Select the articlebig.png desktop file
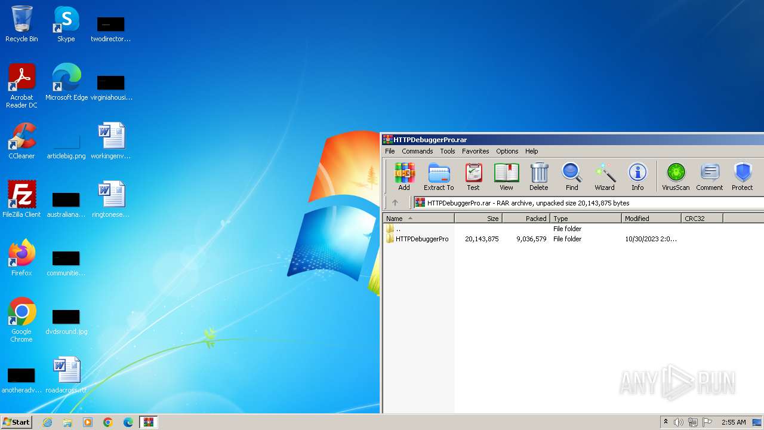This screenshot has width=764, height=430. tap(66, 146)
